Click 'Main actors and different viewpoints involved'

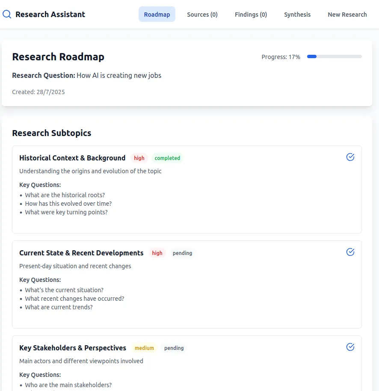(81, 361)
